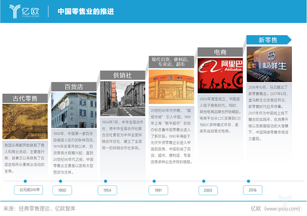Click the description text starting 1954年7月
The image size is (307, 216).
coord(122,135)
